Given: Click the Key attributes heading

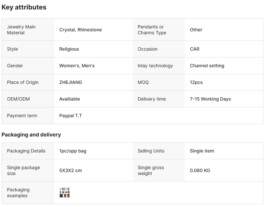Looking at the screenshot, I should pyautogui.click(x=24, y=7).
